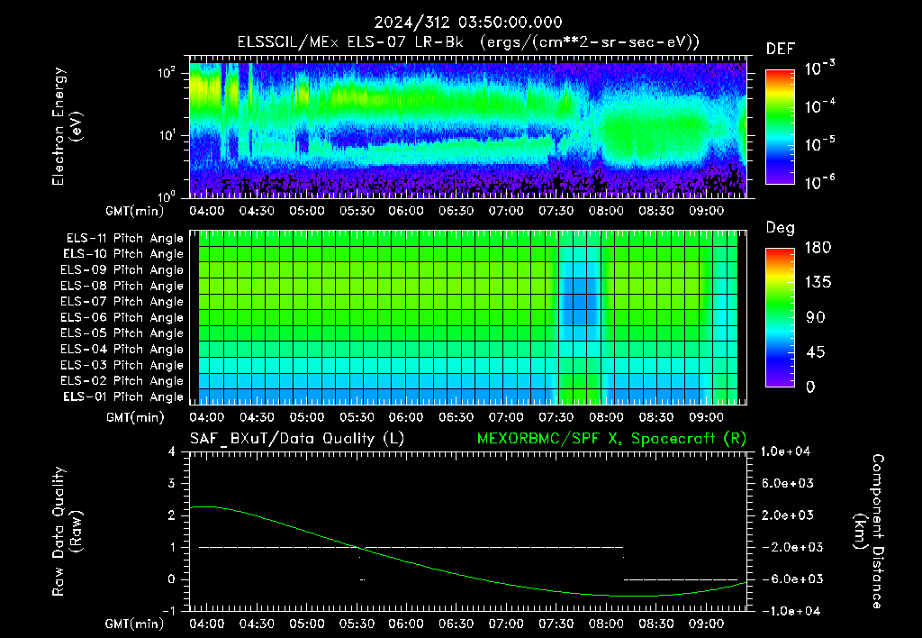Screen dimensions: 922x638
Task: Click the ELS-06 Pitch Angle row label
Action: (x=122, y=317)
